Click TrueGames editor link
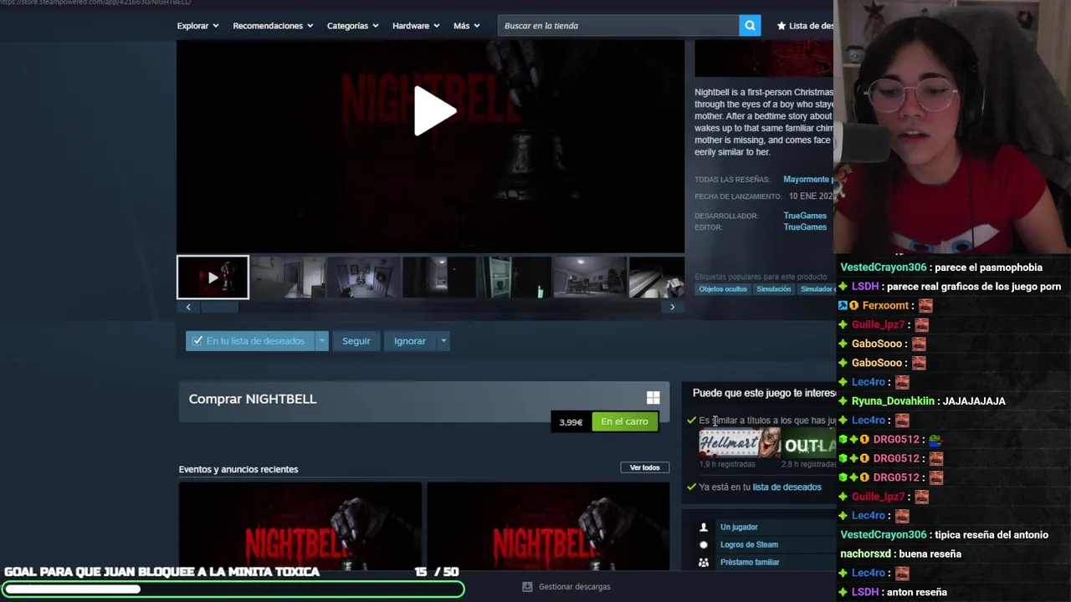The height and width of the screenshot is (602, 1071). click(x=805, y=227)
